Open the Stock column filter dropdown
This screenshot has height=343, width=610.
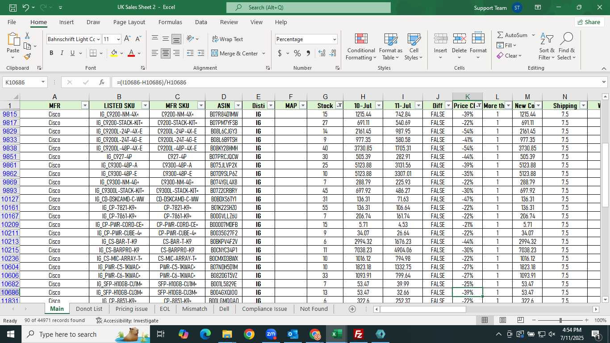(339, 105)
